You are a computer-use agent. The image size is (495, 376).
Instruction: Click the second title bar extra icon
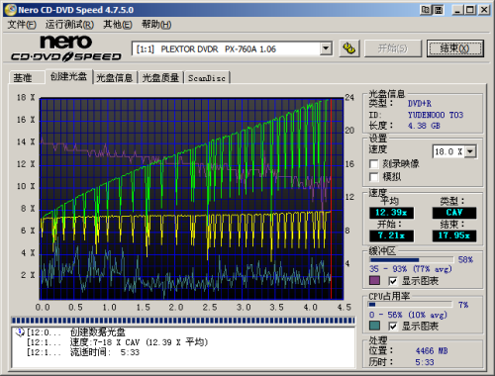point(439,10)
